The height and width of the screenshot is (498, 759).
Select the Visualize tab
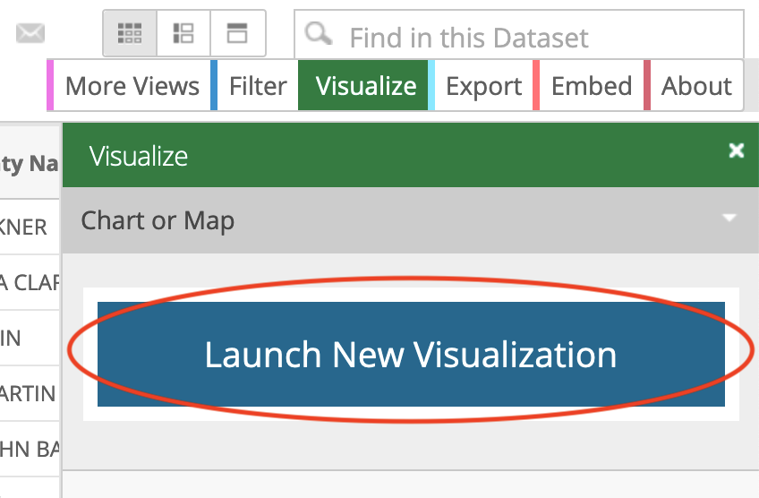click(363, 86)
